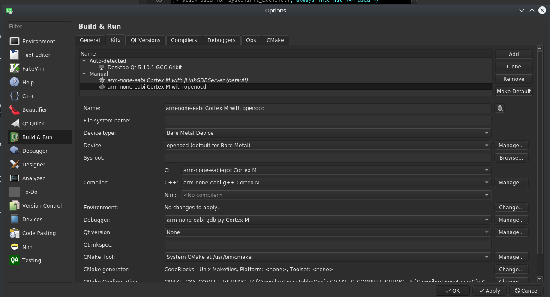The width and height of the screenshot is (550, 297).
Task: Click the Qt mkspec input field
Action: pyautogui.click(x=328, y=245)
